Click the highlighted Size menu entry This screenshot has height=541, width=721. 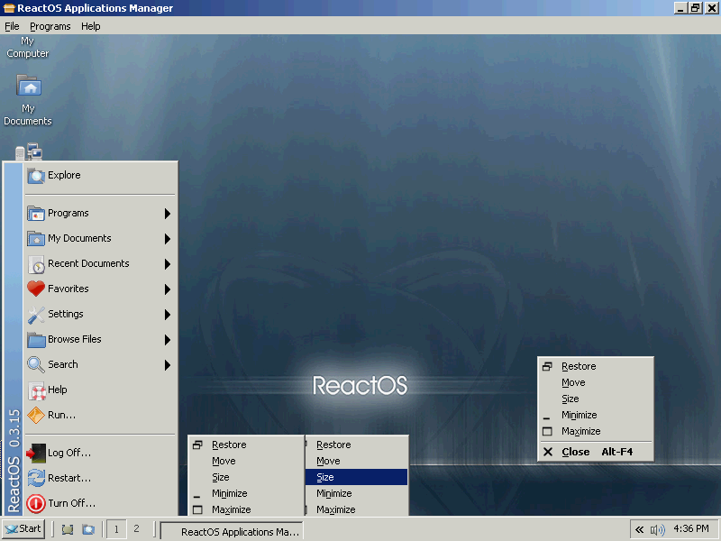356,477
